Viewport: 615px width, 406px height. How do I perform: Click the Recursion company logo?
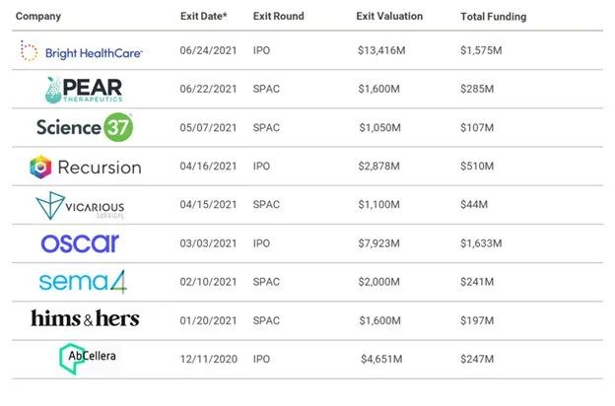[85, 167]
